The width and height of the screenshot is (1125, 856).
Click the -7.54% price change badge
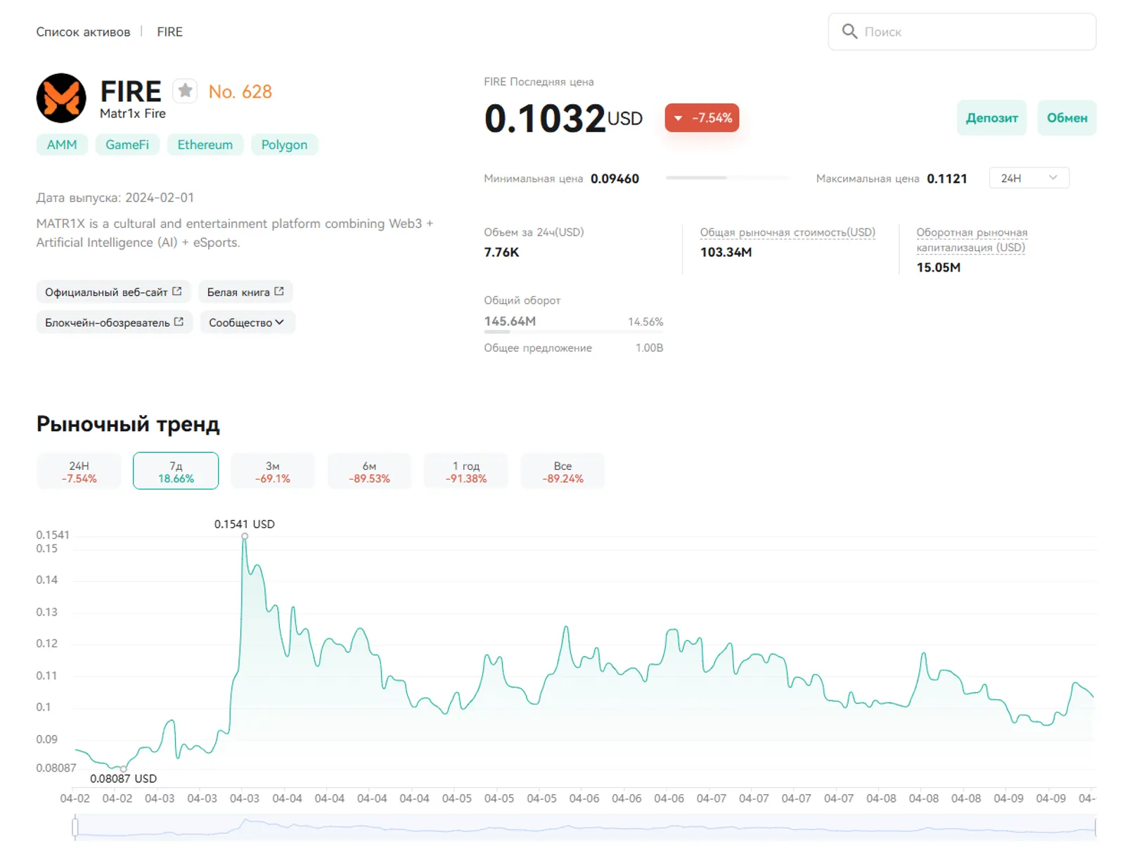(x=702, y=118)
